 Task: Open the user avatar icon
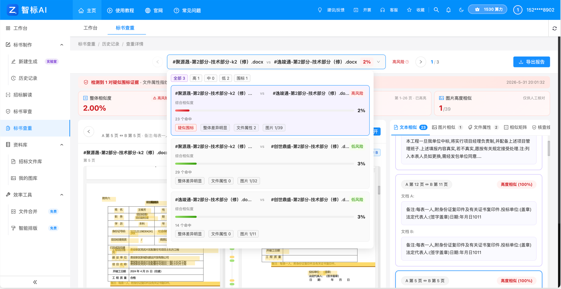point(517,10)
